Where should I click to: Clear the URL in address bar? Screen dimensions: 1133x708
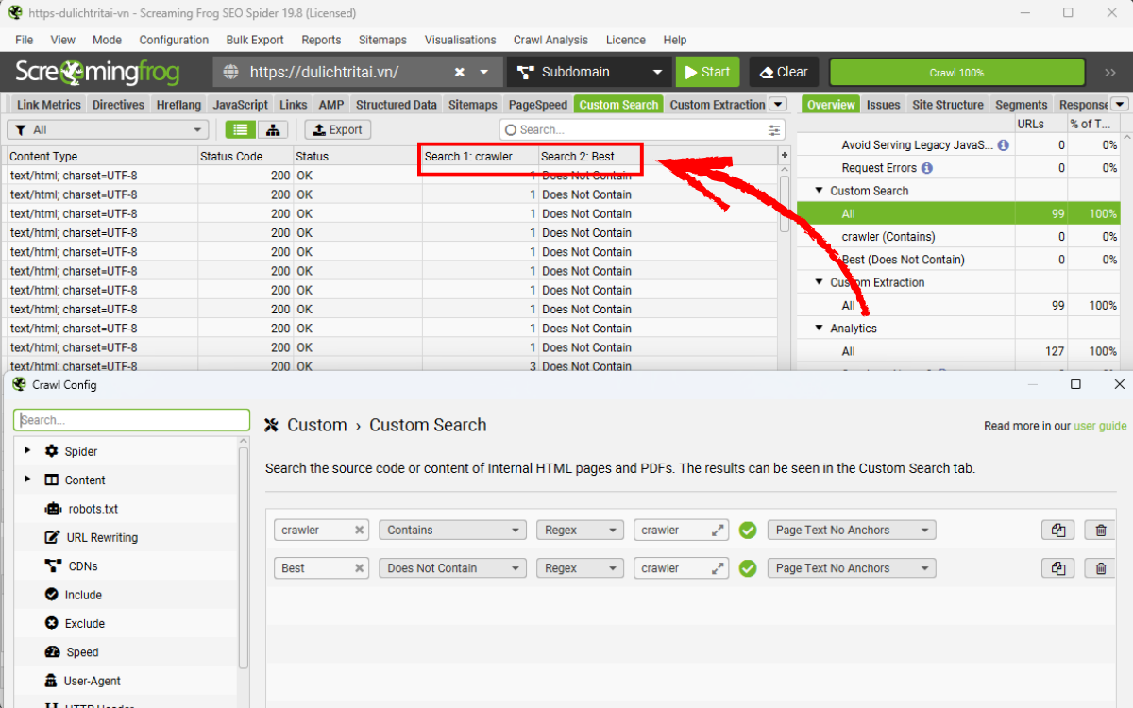(x=459, y=73)
